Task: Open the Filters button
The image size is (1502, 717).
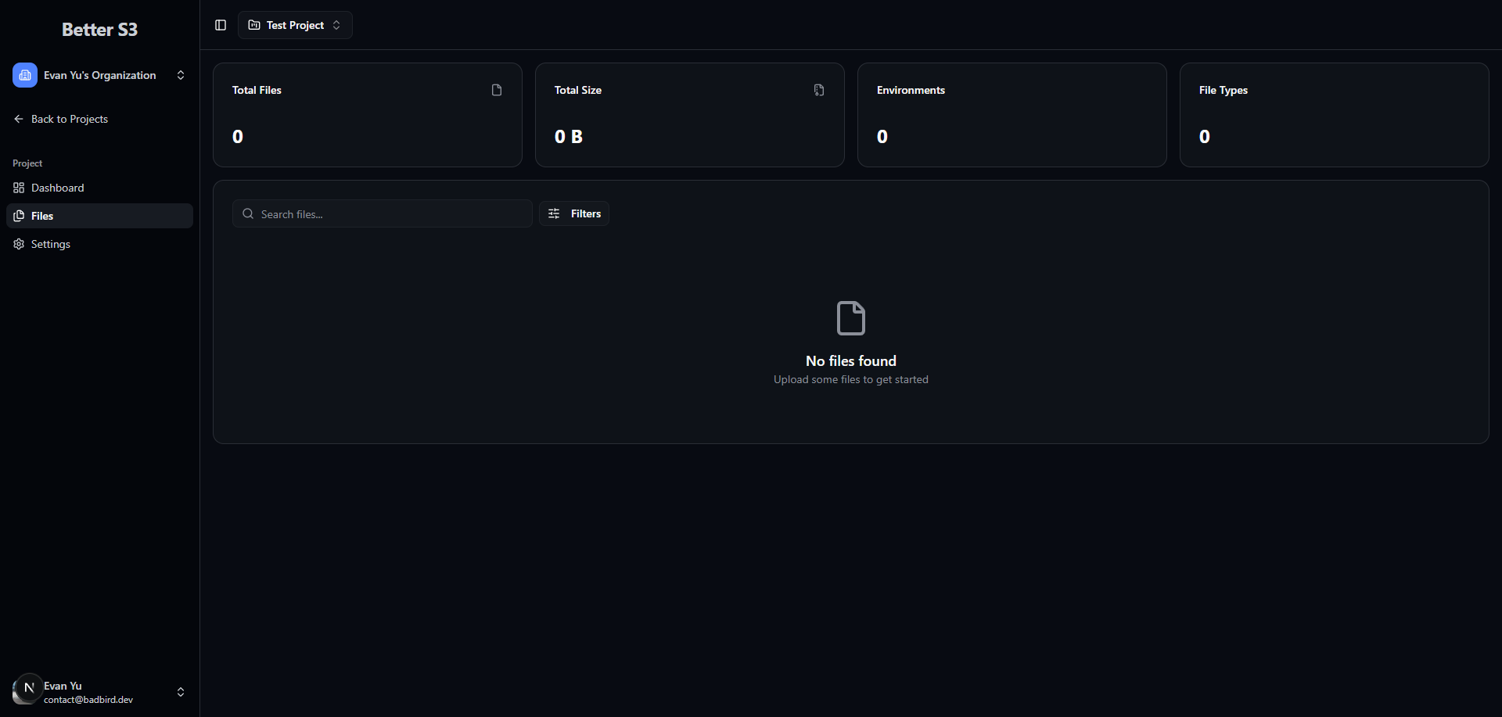Action: tap(574, 213)
